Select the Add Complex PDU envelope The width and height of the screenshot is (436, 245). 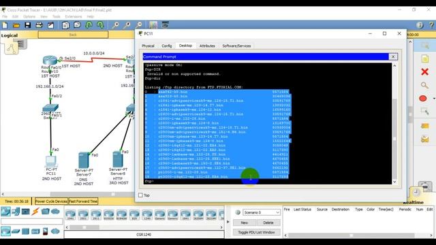424,139
